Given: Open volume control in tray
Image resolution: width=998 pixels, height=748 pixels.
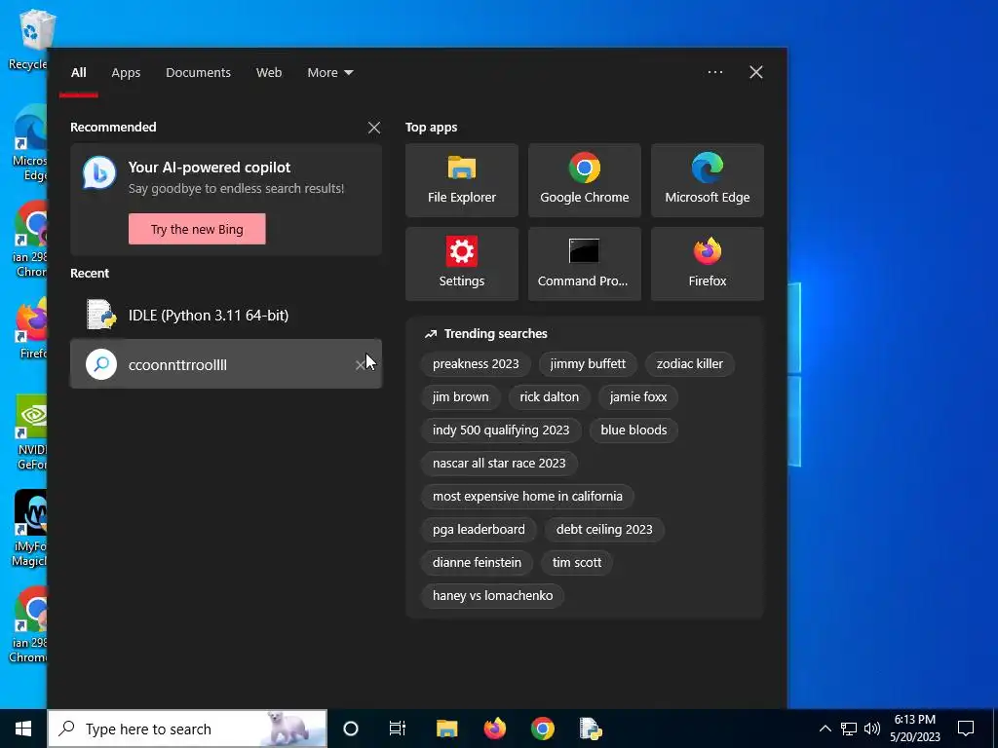Looking at the screenshot, I should 872,729.
